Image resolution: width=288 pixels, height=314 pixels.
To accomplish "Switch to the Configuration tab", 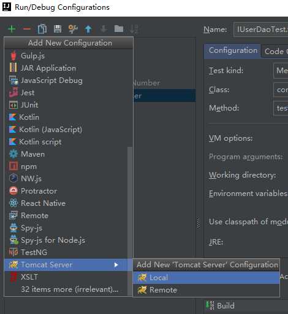I will pyautogui.click(x=233, y=50).
